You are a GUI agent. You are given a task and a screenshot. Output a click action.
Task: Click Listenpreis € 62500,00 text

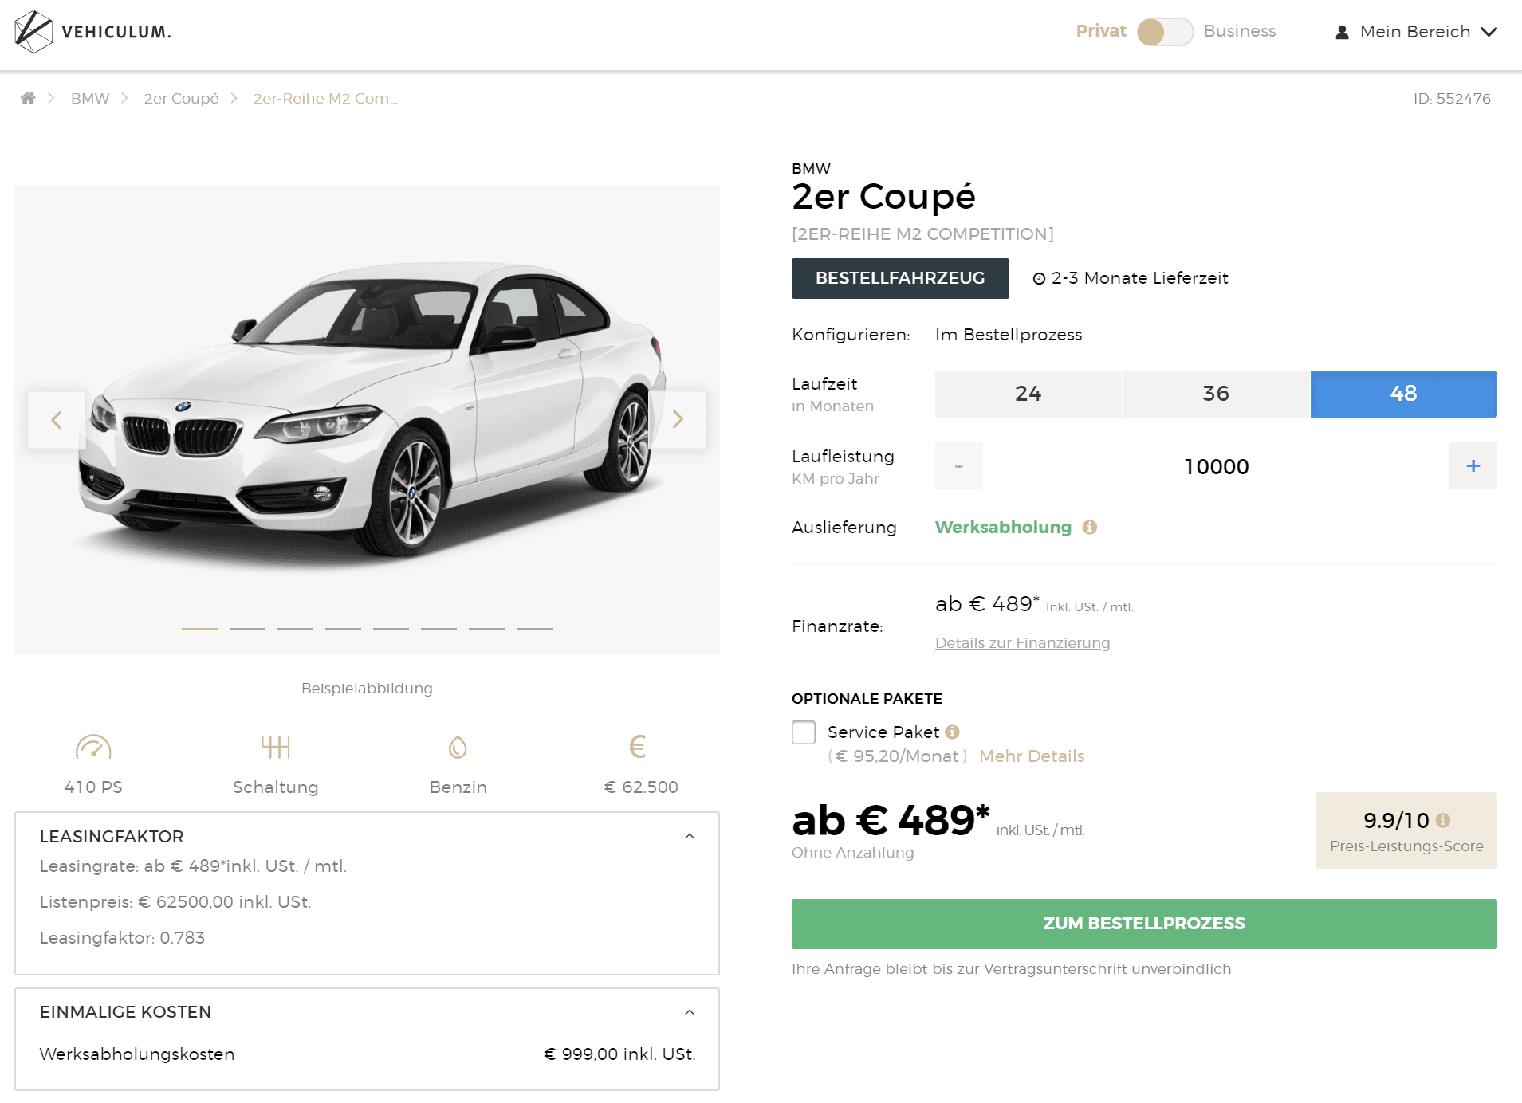tap(175, 901)
